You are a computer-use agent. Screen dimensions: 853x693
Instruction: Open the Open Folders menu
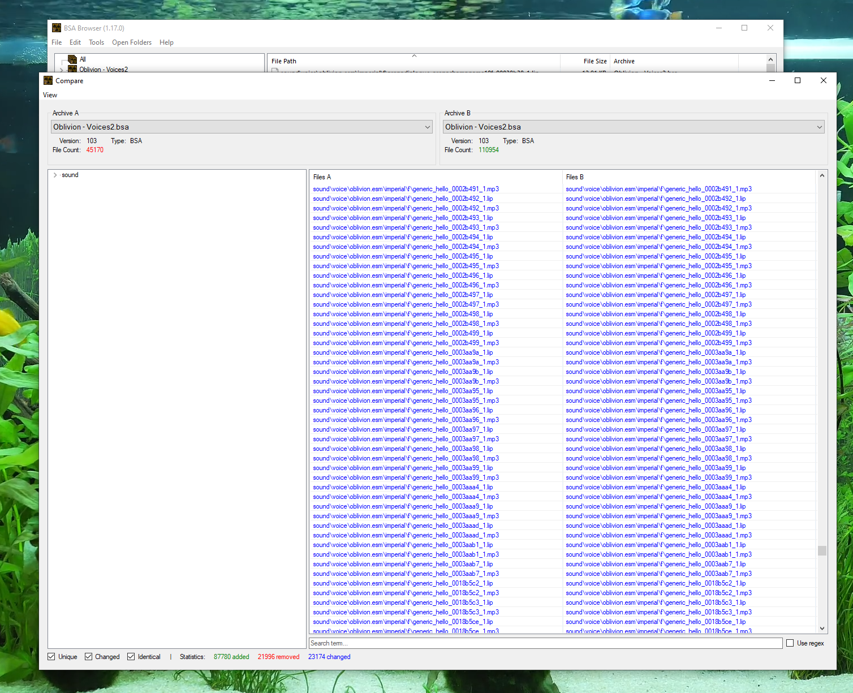click(x=132, y=42)
